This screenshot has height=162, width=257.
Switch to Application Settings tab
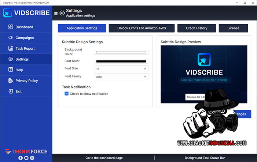(x=82, y=28)
